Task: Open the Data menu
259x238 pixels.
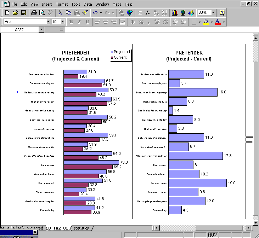Action: [x=88, y=4]
